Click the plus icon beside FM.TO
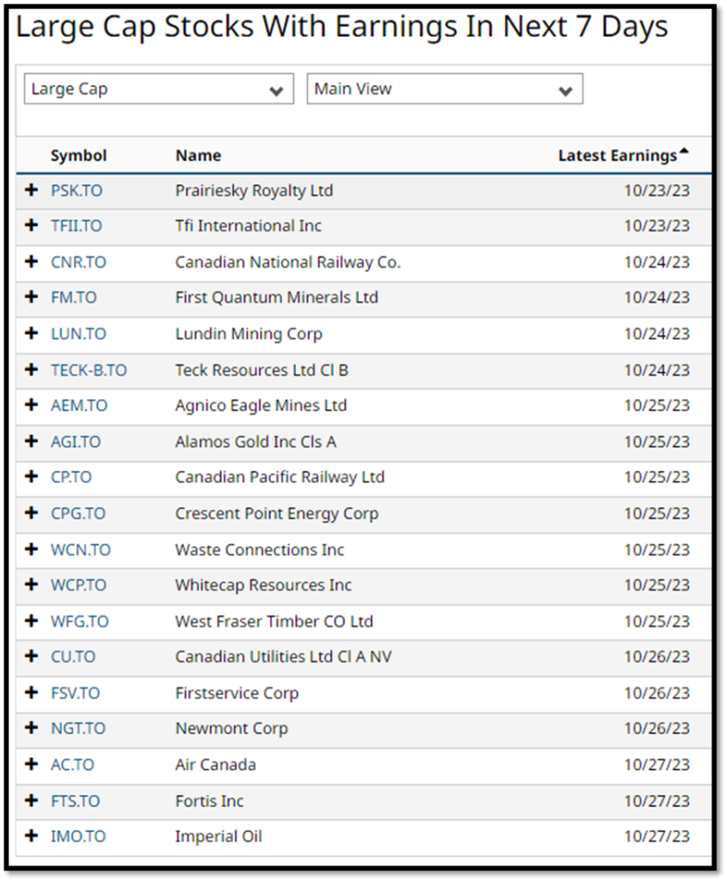 click(x=32, y=298)
